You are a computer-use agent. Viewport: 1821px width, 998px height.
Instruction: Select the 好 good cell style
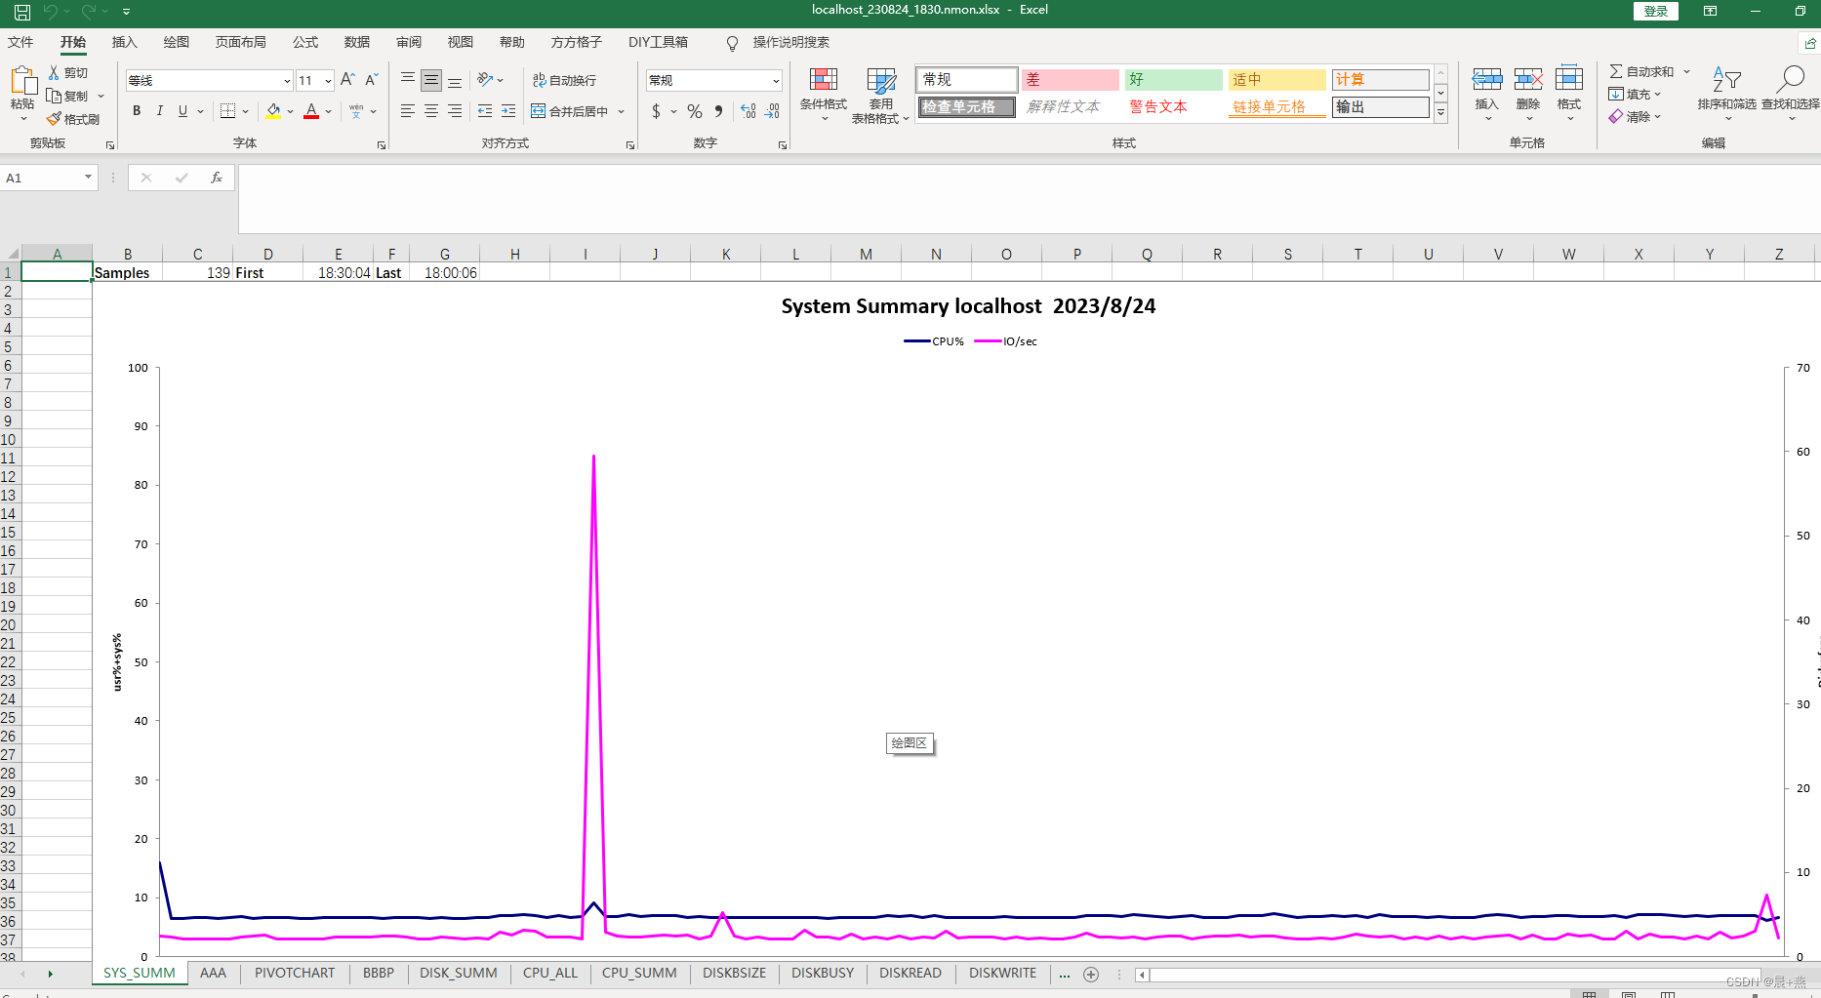[x=1174, y=80]
